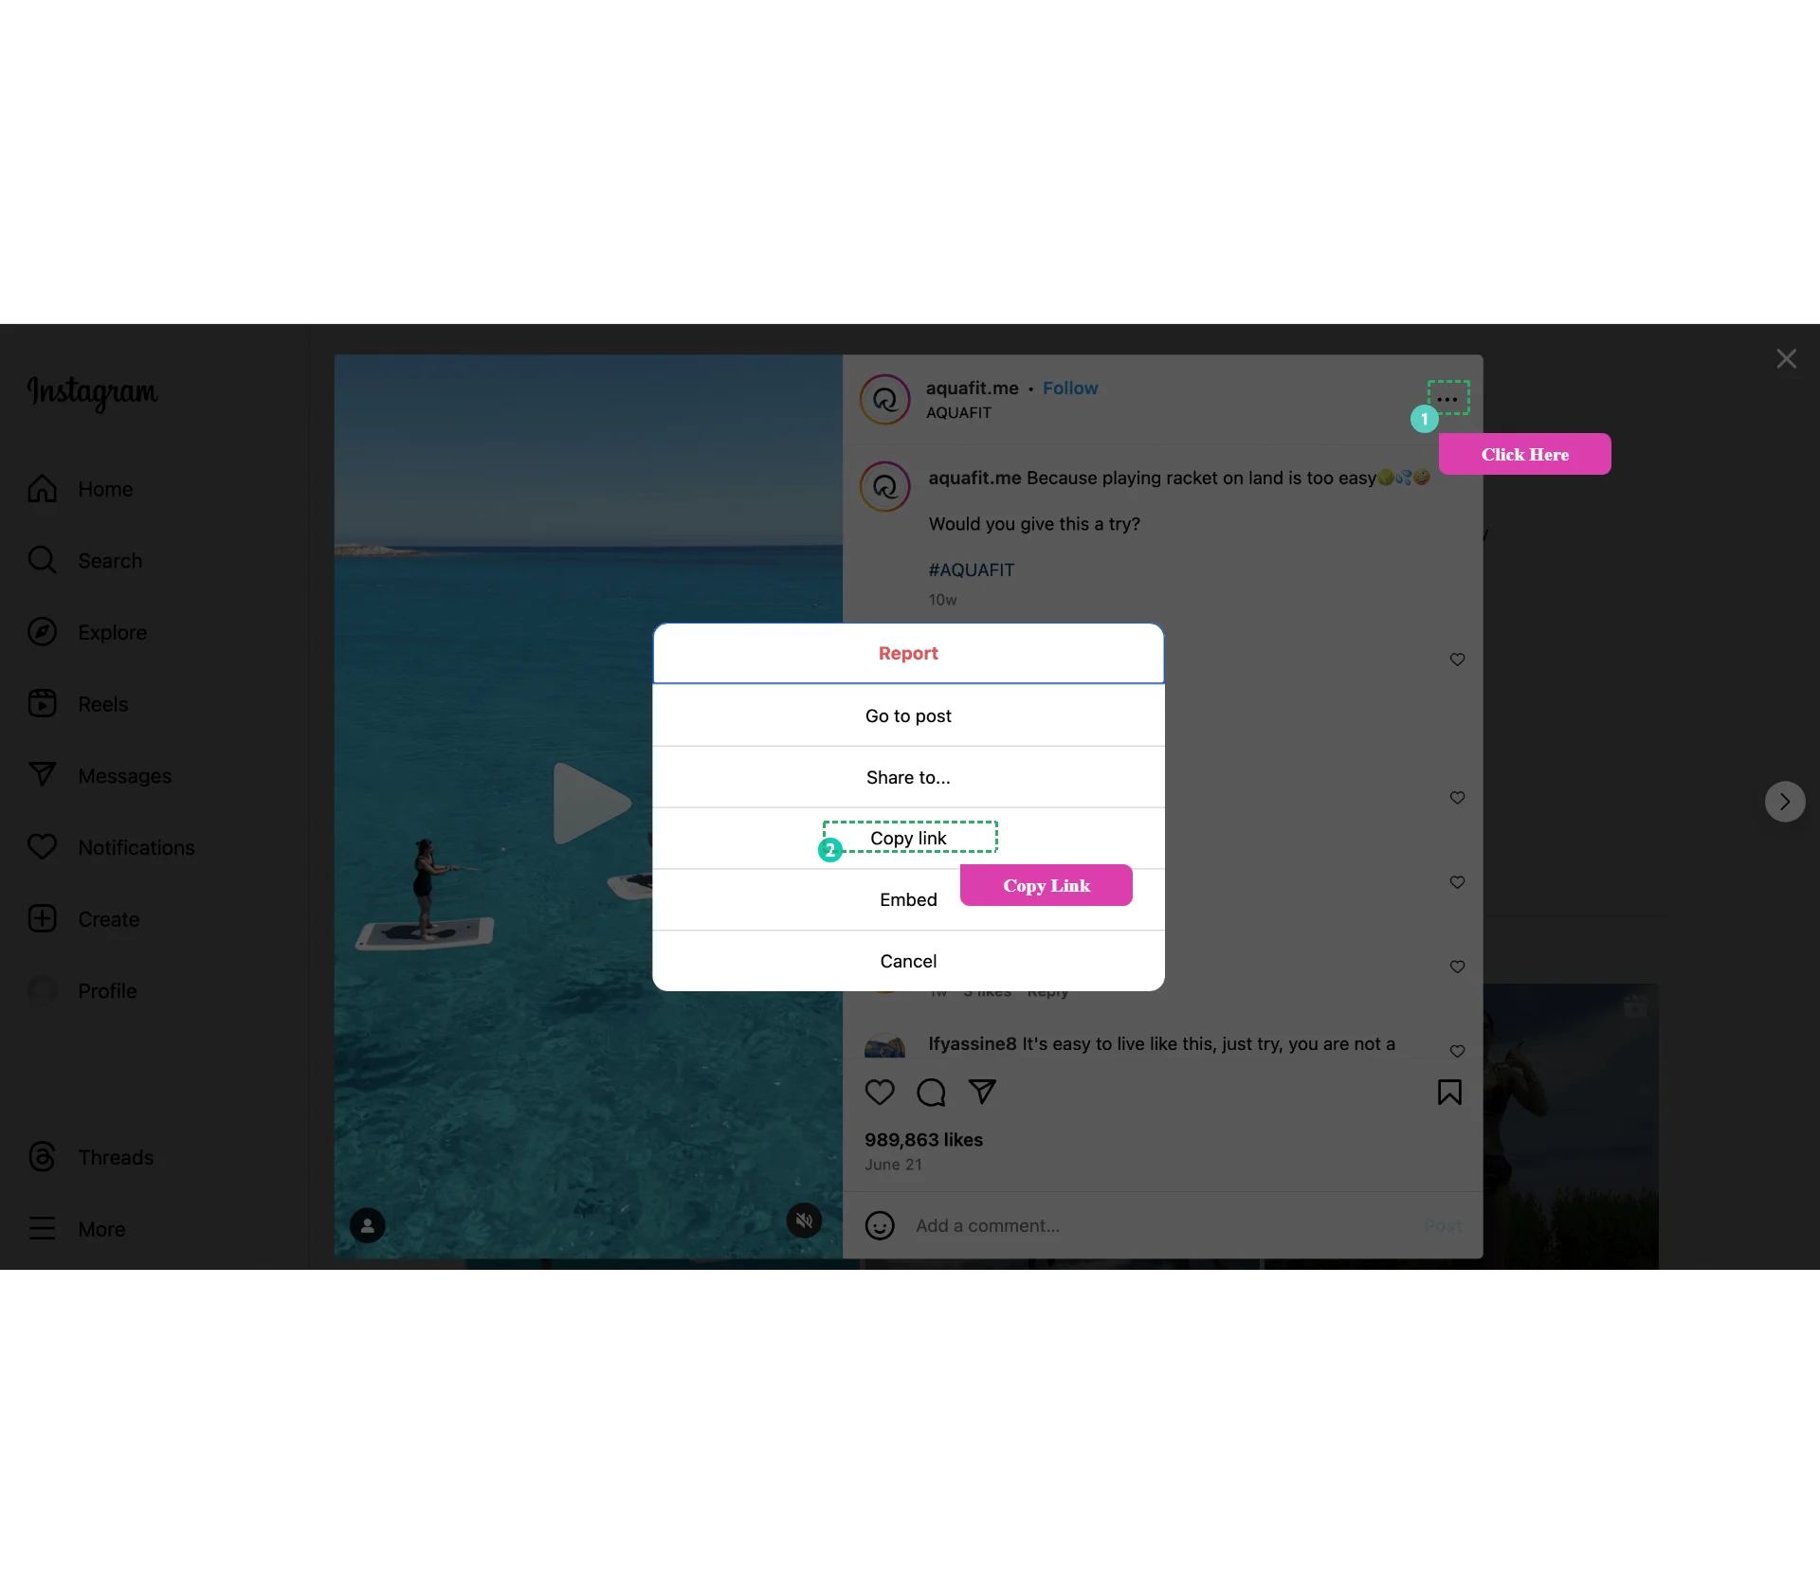View Notifications panel
The height and width of the screenshot is (1592, 1820).
(135, 846)
